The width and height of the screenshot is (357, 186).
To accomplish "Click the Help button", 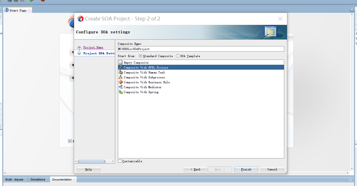I will (x=88, y=169).
